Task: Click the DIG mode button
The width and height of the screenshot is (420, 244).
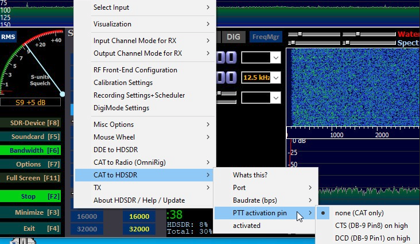Action: click(234, 37)
